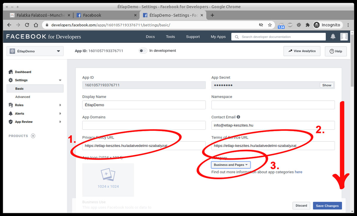This screenshot has width=357, height=216.
Task: Show the App Secret value
Action: (x=327, y=85)
